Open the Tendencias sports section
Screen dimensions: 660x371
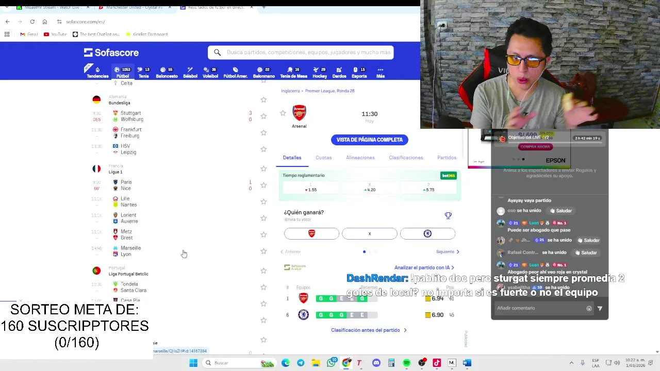97,73
